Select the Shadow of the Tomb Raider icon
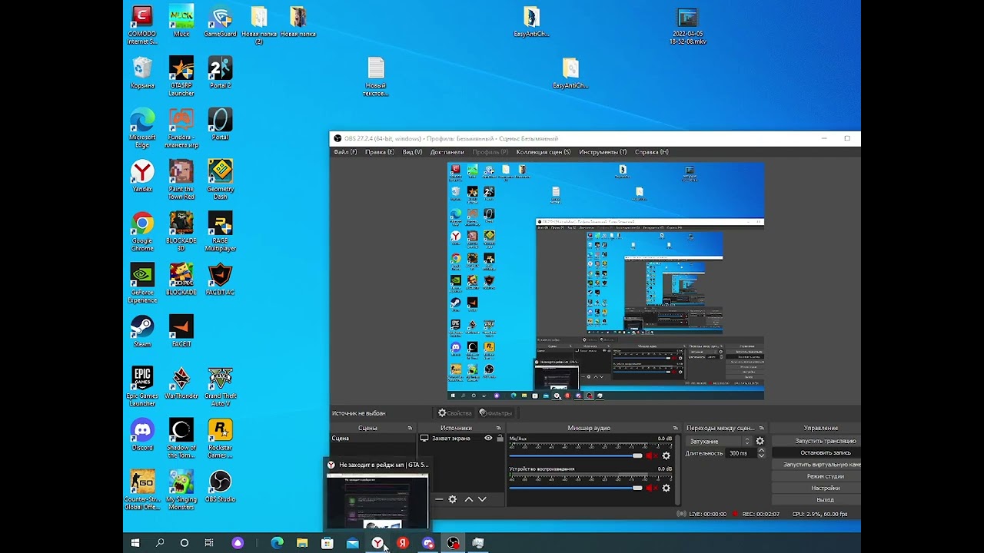 pos(181,438)
